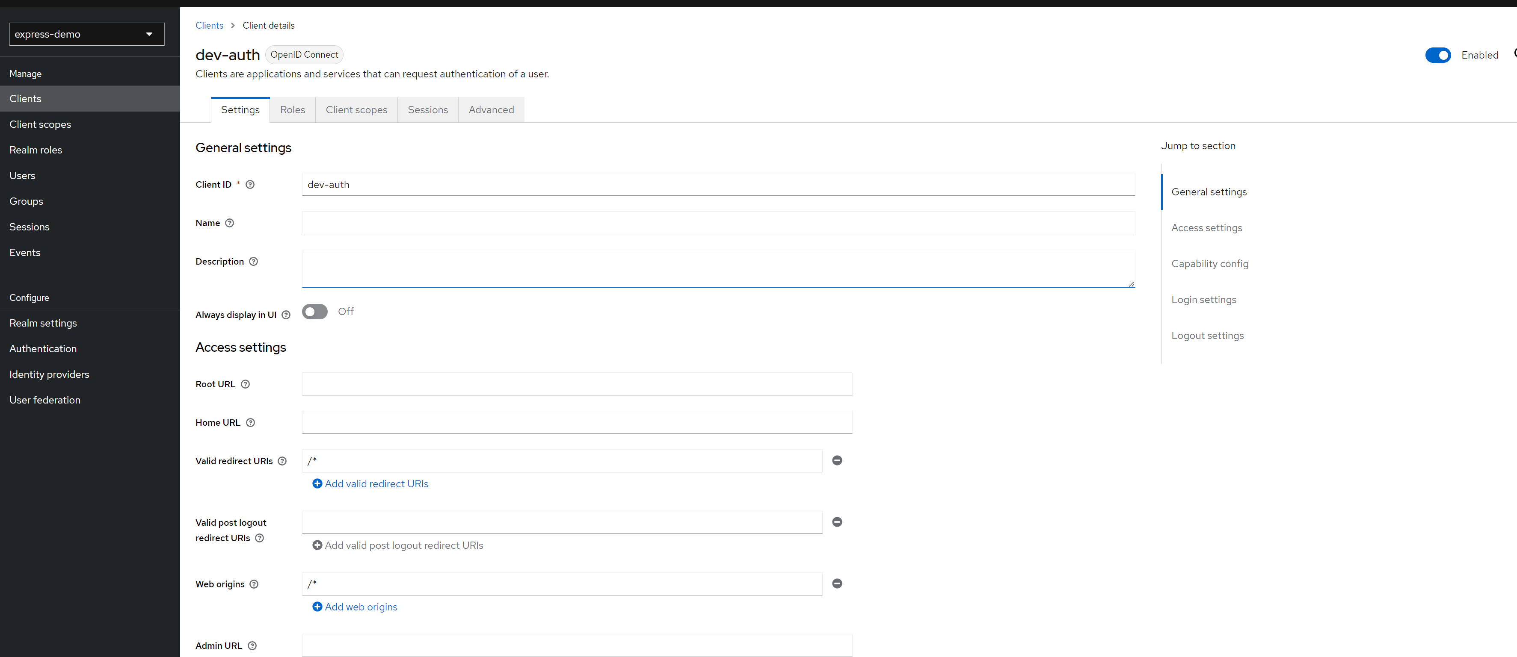
Task: Remove the /* web origin entry
Action: tap(837, 583)
